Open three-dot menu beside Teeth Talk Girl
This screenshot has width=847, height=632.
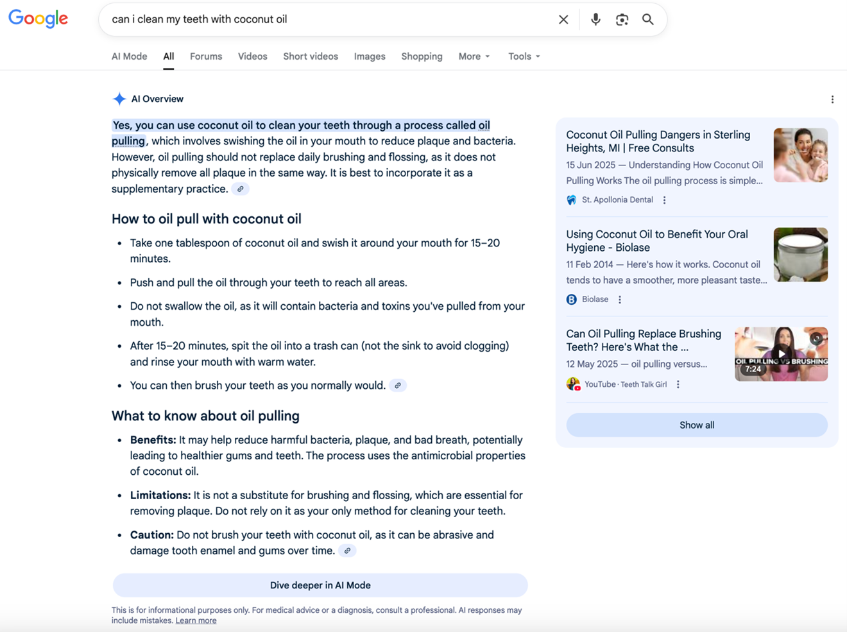(678, 384)
